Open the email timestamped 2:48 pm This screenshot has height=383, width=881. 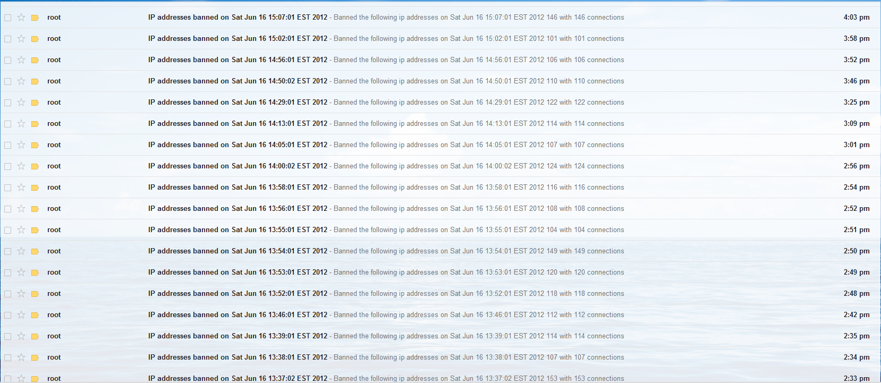440,294
